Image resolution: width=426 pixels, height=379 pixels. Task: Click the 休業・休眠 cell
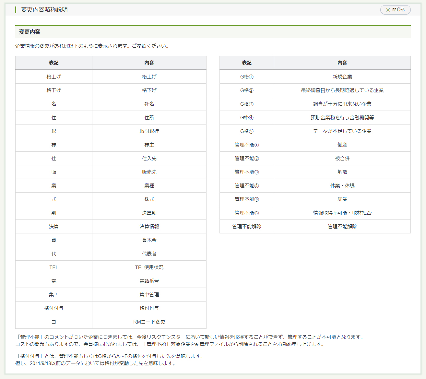pos(342,186)
